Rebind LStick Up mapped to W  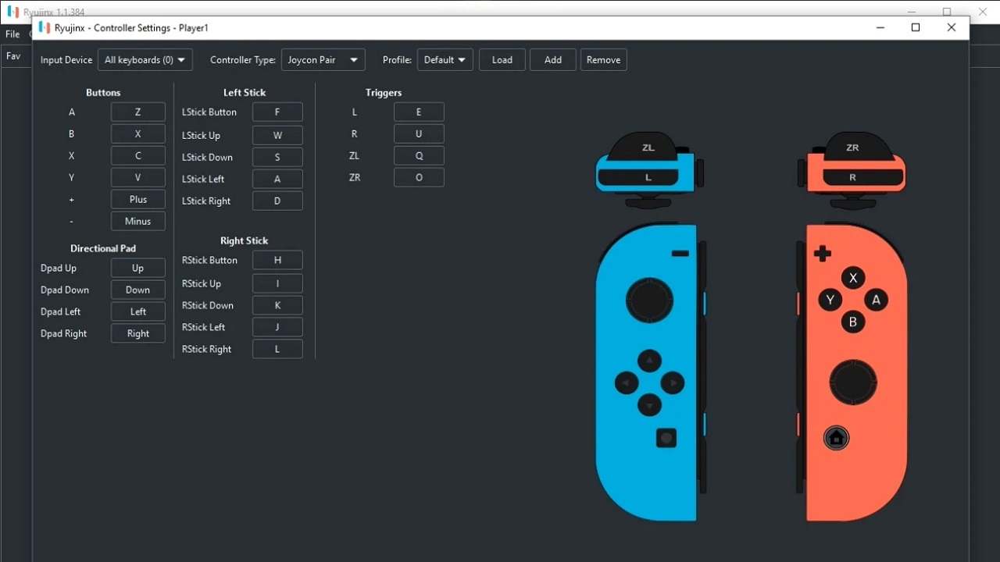[x=277, y=136]
